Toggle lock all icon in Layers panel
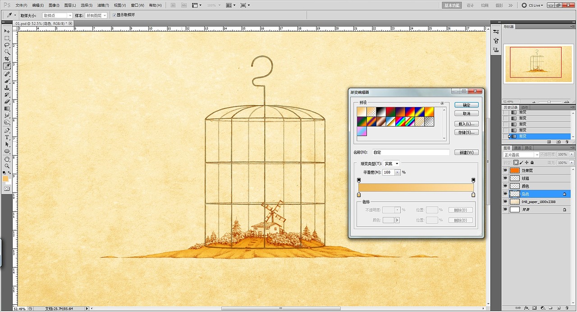 532,163
